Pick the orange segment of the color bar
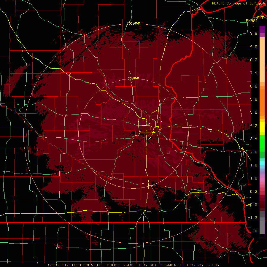 tap(262, 102)
